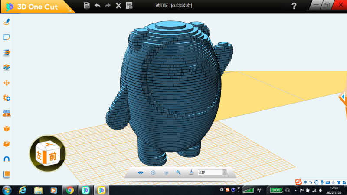Click the X delete icon in top toolbar
Image resolution: width=347 pixels, height=195 pixels.
click(x=118, y=5)
